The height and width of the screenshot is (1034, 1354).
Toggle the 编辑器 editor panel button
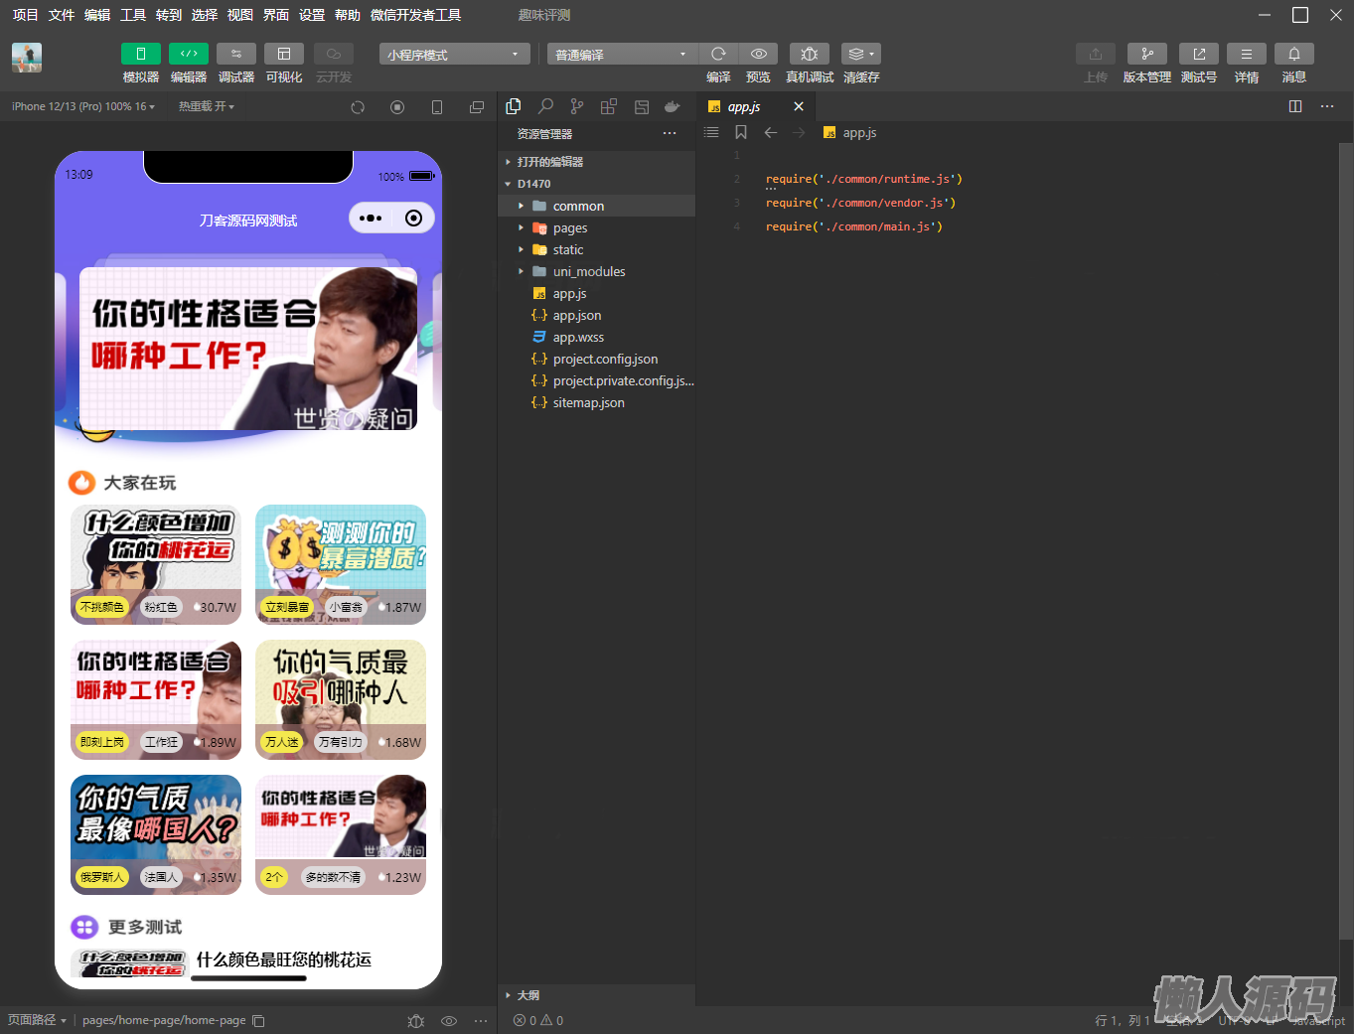tap(188, 54)
